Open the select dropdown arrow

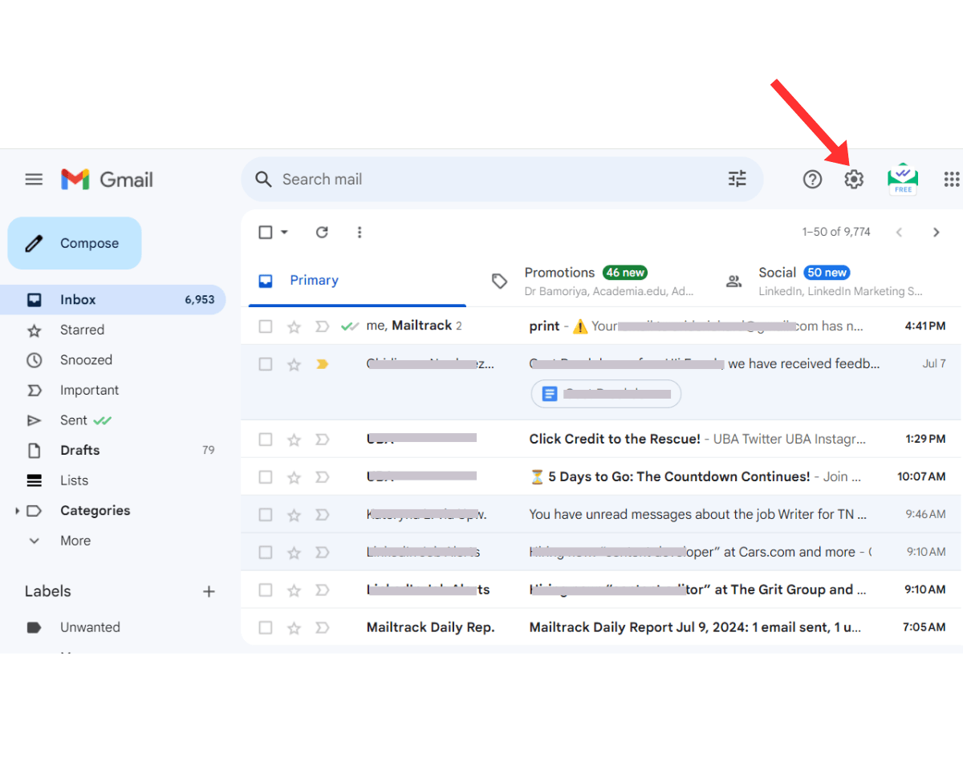tap(284, 232)
